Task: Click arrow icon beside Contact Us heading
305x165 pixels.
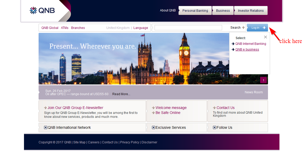Action: 214,108
